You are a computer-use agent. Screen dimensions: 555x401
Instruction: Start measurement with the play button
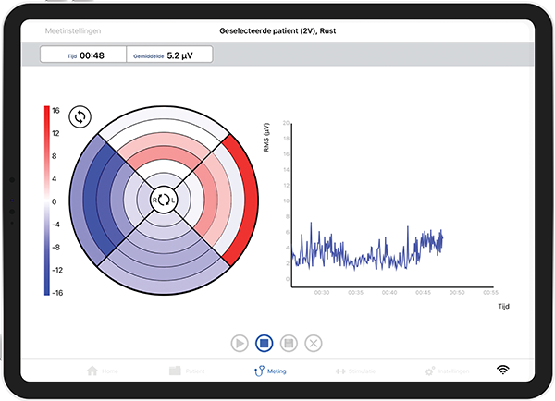(x=240, y=344)
